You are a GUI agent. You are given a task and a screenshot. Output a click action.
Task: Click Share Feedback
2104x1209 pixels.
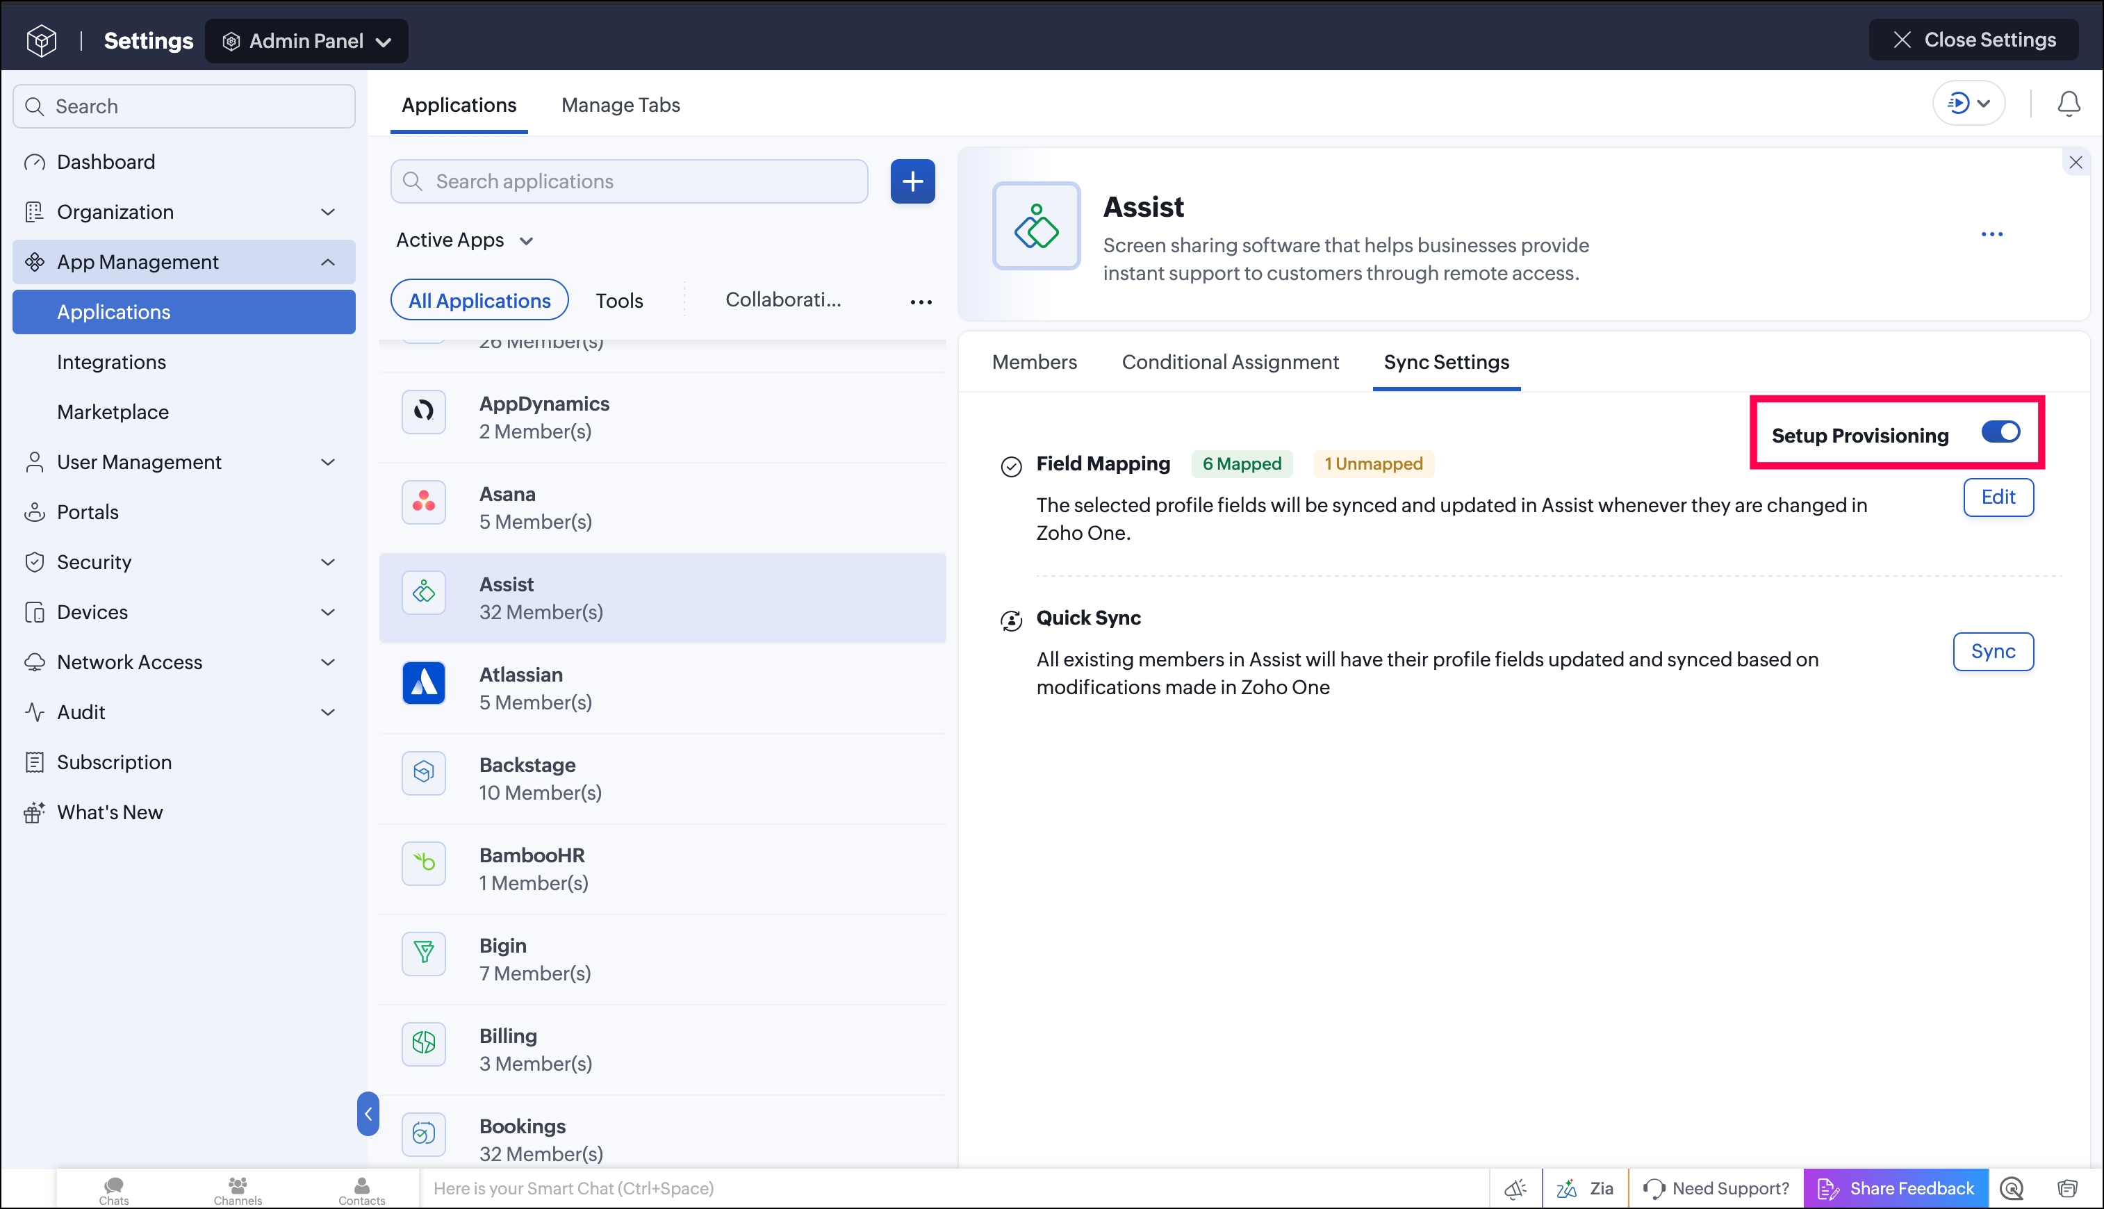pos(1895,1188)
